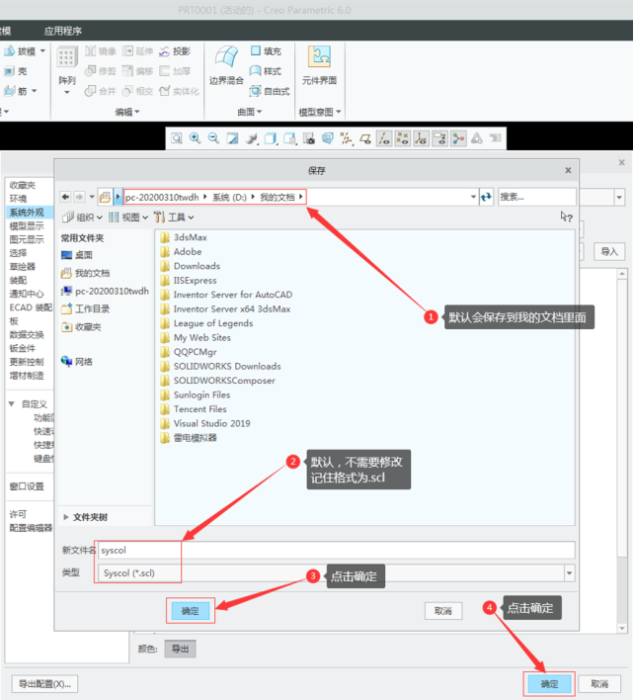
Task: Toggle datum point display
Action: point(403,138)
